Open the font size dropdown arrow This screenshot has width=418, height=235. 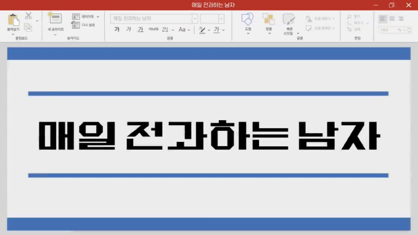(x=221, y=19)
